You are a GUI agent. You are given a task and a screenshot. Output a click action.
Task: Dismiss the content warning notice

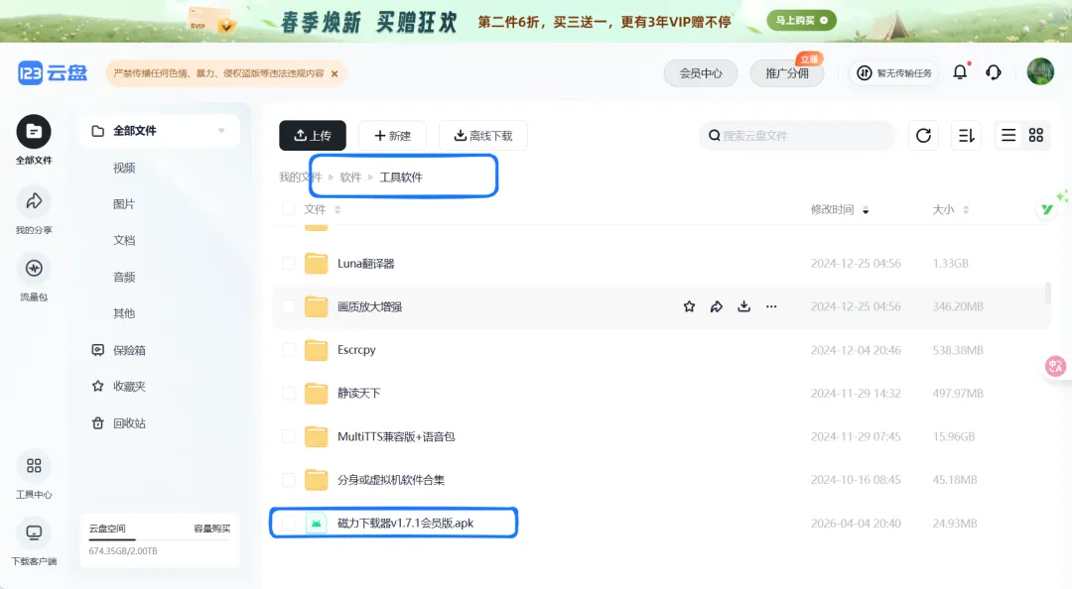(335, 73)
